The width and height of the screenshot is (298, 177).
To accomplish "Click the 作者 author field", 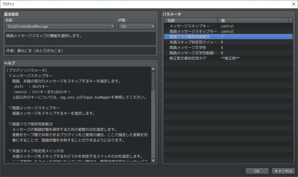I will pyautogui.click(x=81, y=51).
